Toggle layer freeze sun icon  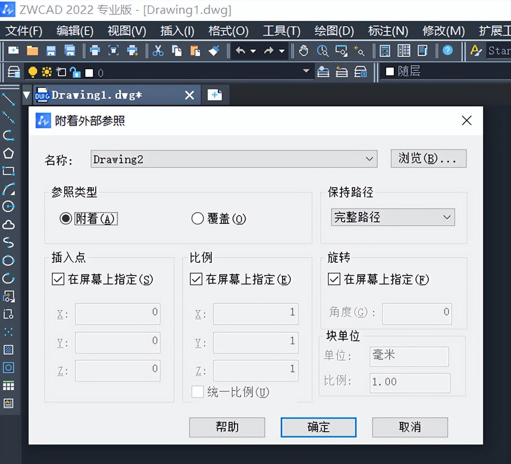pyautogui.click(x=47, y=72)
